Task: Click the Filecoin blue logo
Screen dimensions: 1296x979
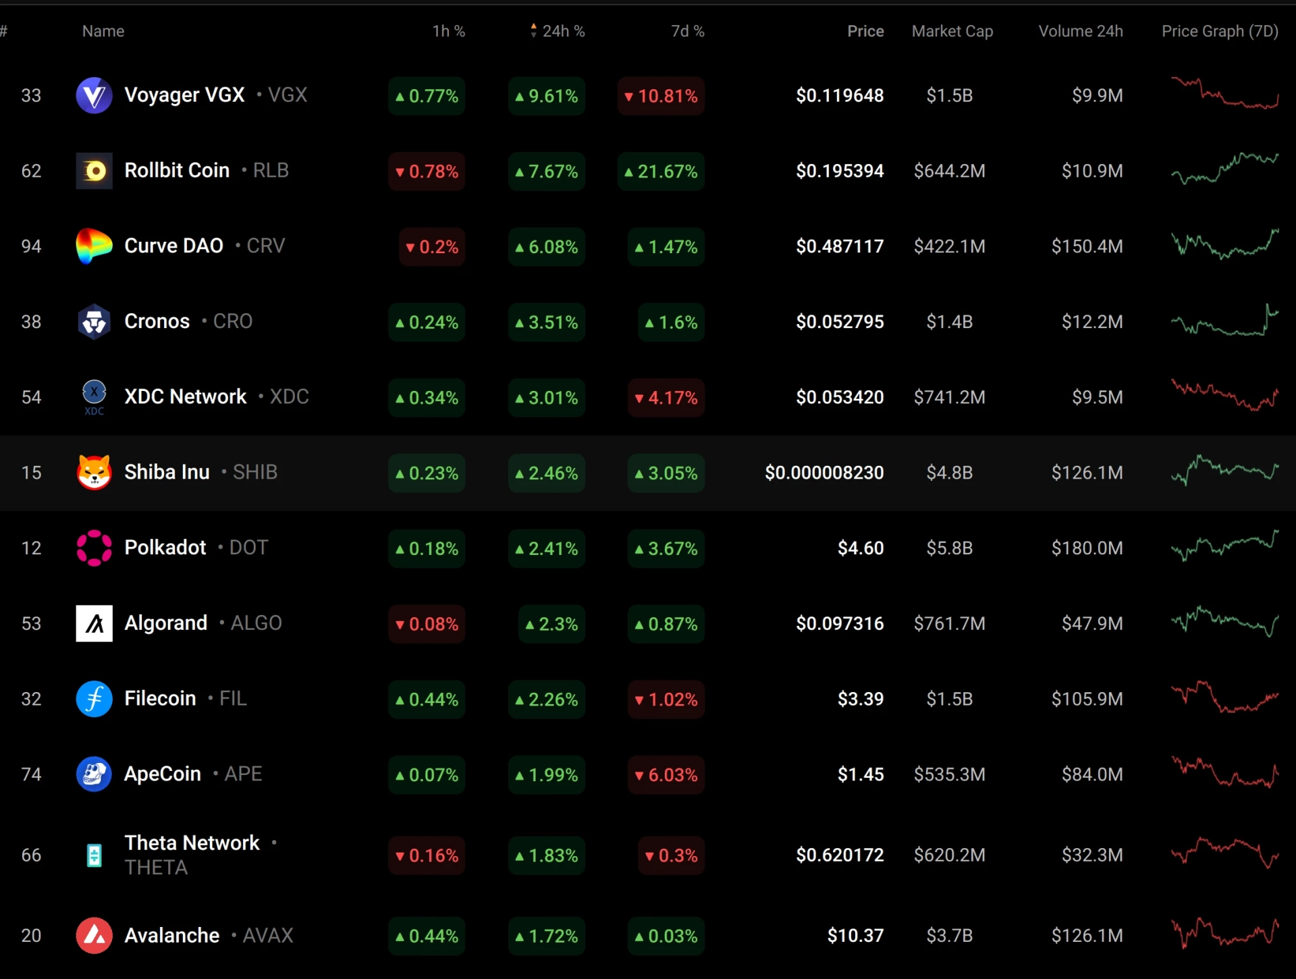Action: [94, 699]
